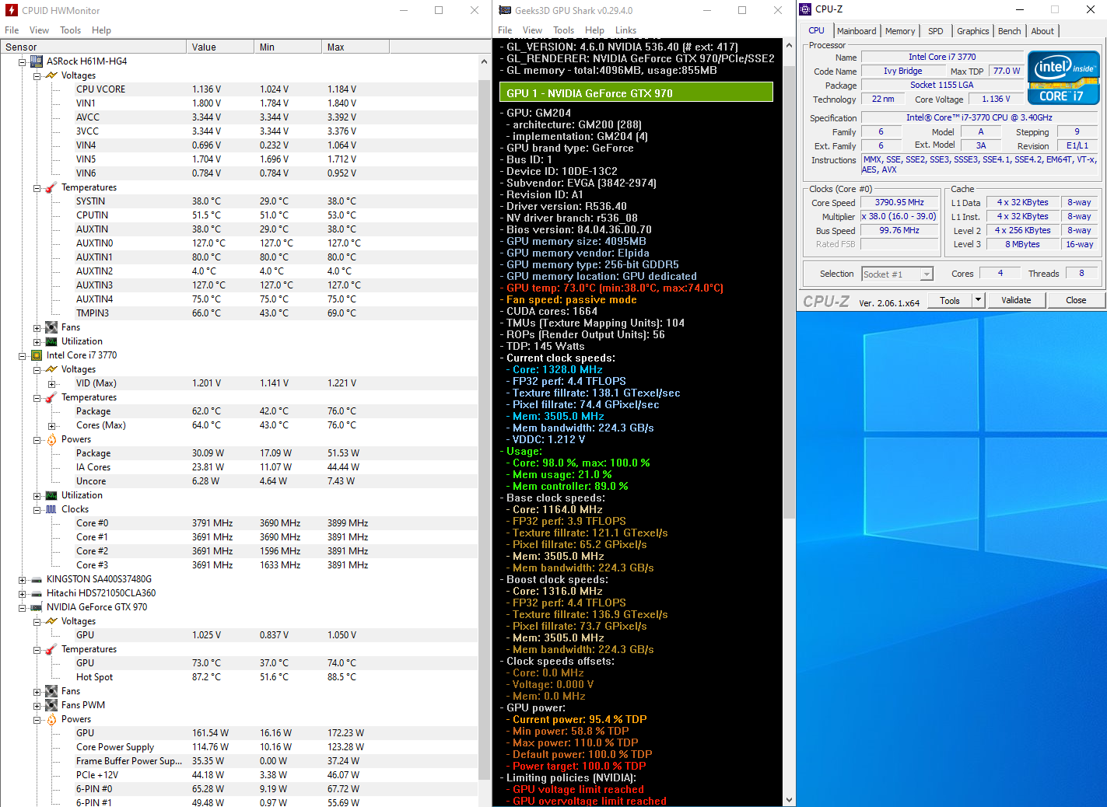Screen dimensions: 1107x807
Task: Select the CPU VCORE row
Action: click(x=239, y=89)
